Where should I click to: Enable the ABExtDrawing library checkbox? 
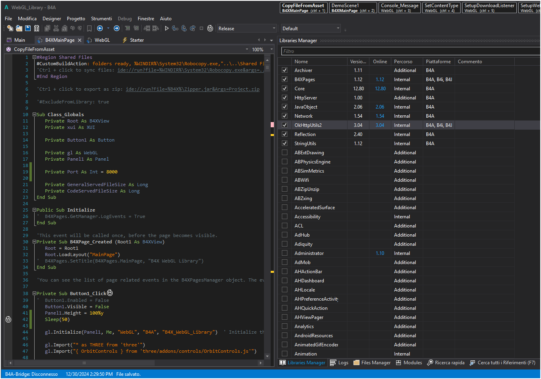coord(285,152)
